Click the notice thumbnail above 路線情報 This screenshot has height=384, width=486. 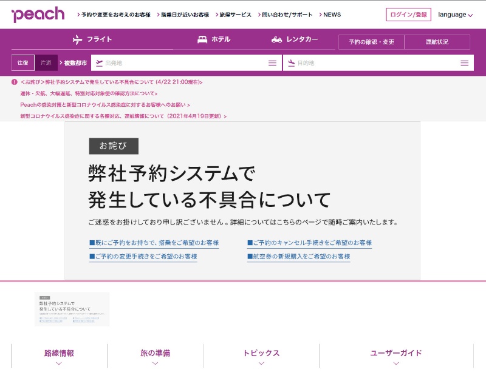pos(72,309)
